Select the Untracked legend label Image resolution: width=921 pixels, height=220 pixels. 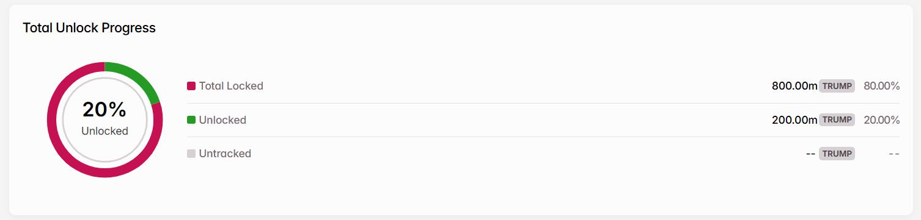[x=225, y=154]
